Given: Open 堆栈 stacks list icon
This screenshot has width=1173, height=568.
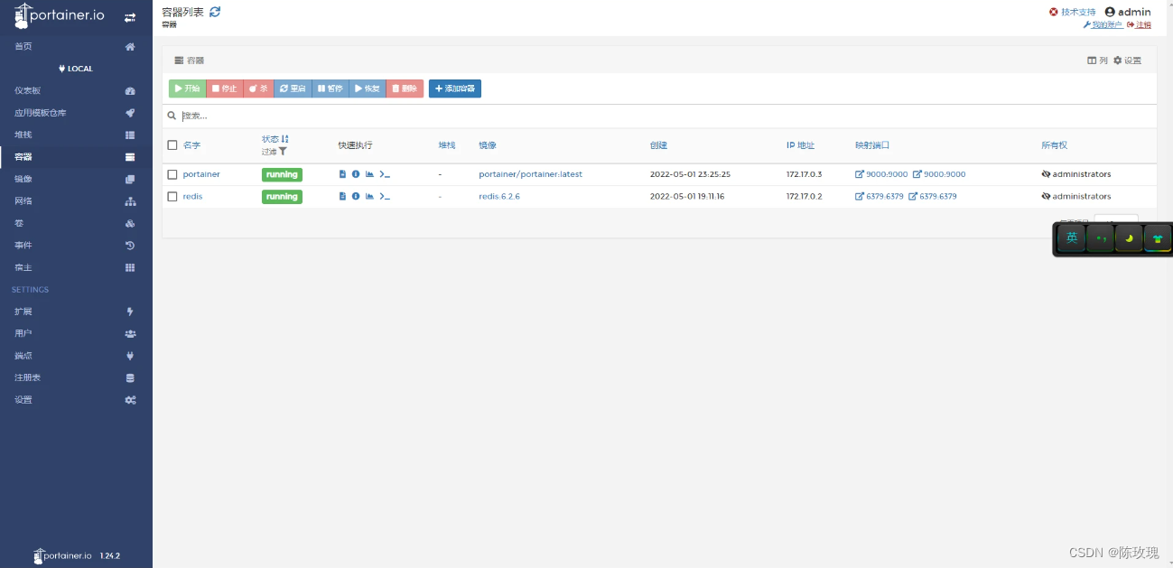Looking at the screenshot, I should tap(130, 135).
